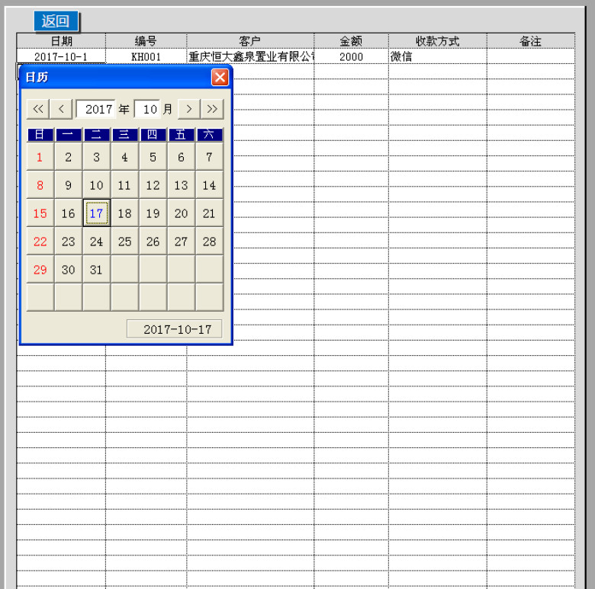Select day 28 in the calendar
The image size is (595, 589).
(x=209, y=241)
